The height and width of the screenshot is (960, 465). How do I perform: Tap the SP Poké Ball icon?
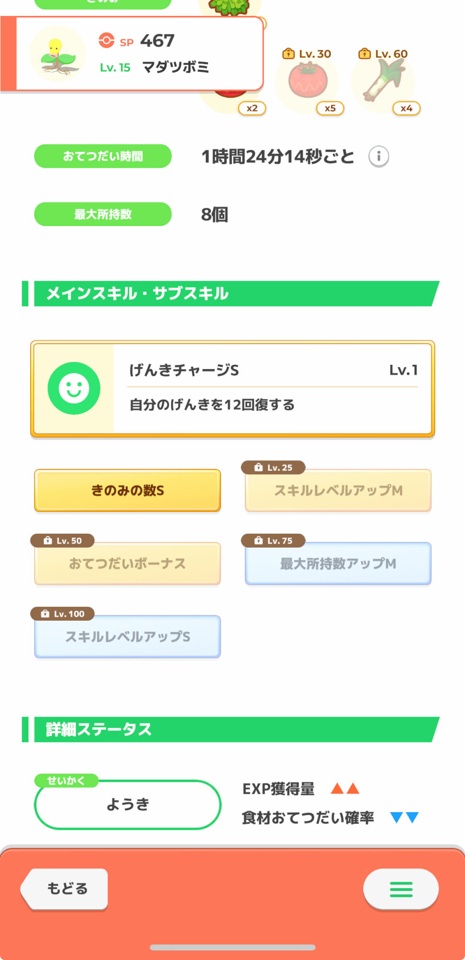(107, 40)
